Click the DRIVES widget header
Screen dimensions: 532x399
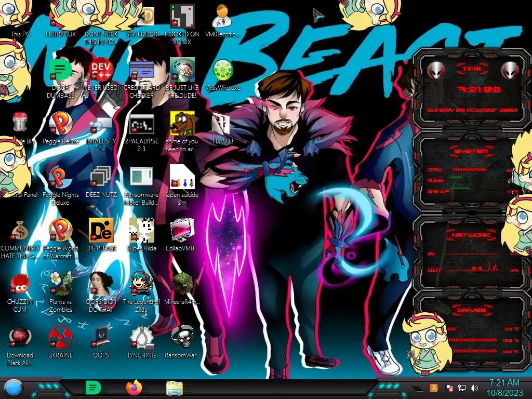tap(472, 310)
